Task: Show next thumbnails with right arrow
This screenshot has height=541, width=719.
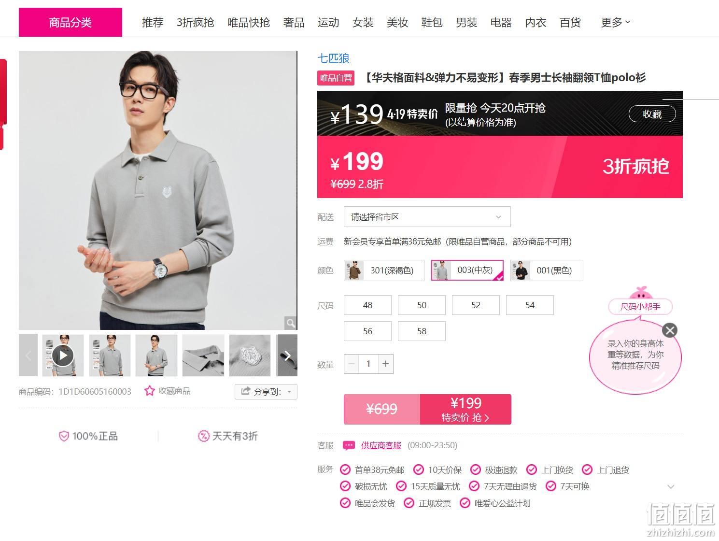Action: (x=287, y=356)
